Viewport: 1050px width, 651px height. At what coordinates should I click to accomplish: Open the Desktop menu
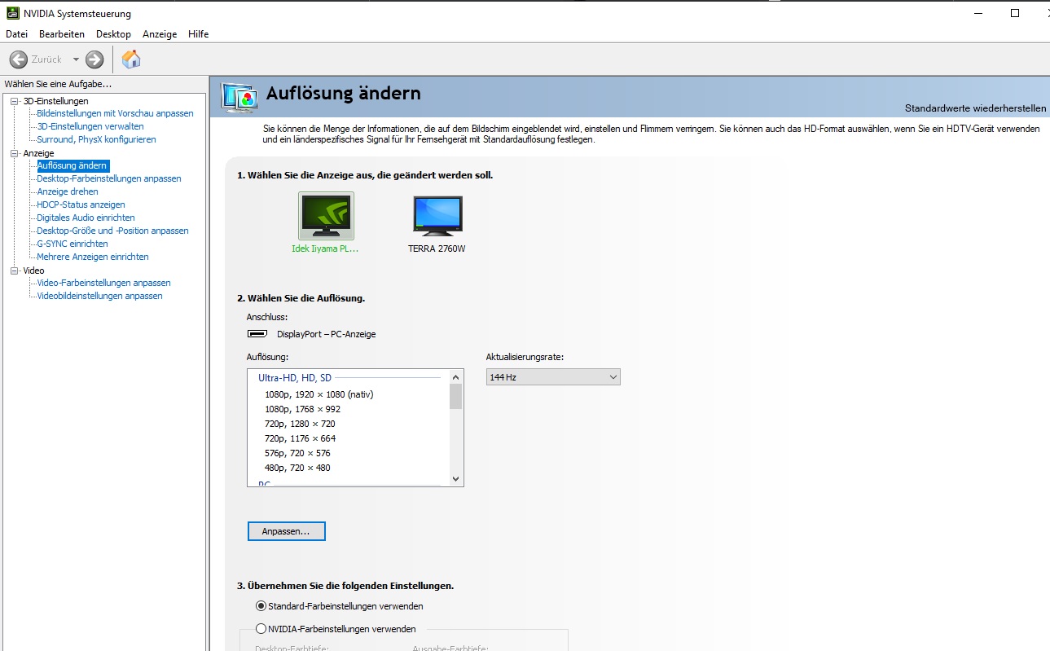(x=113, y=34)
